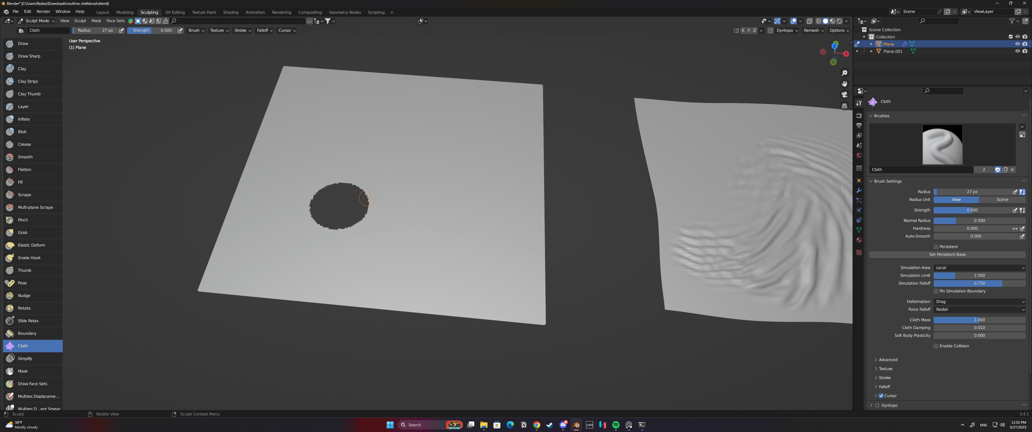Select the Pinch brush tool

tap(33, 220)
